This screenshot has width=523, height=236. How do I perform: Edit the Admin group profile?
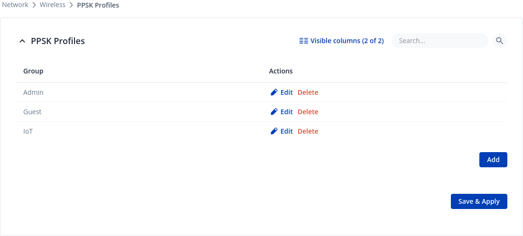click(286, 92)
